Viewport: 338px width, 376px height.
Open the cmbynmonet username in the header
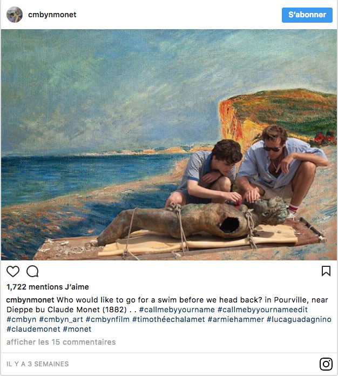click(52, 15)
